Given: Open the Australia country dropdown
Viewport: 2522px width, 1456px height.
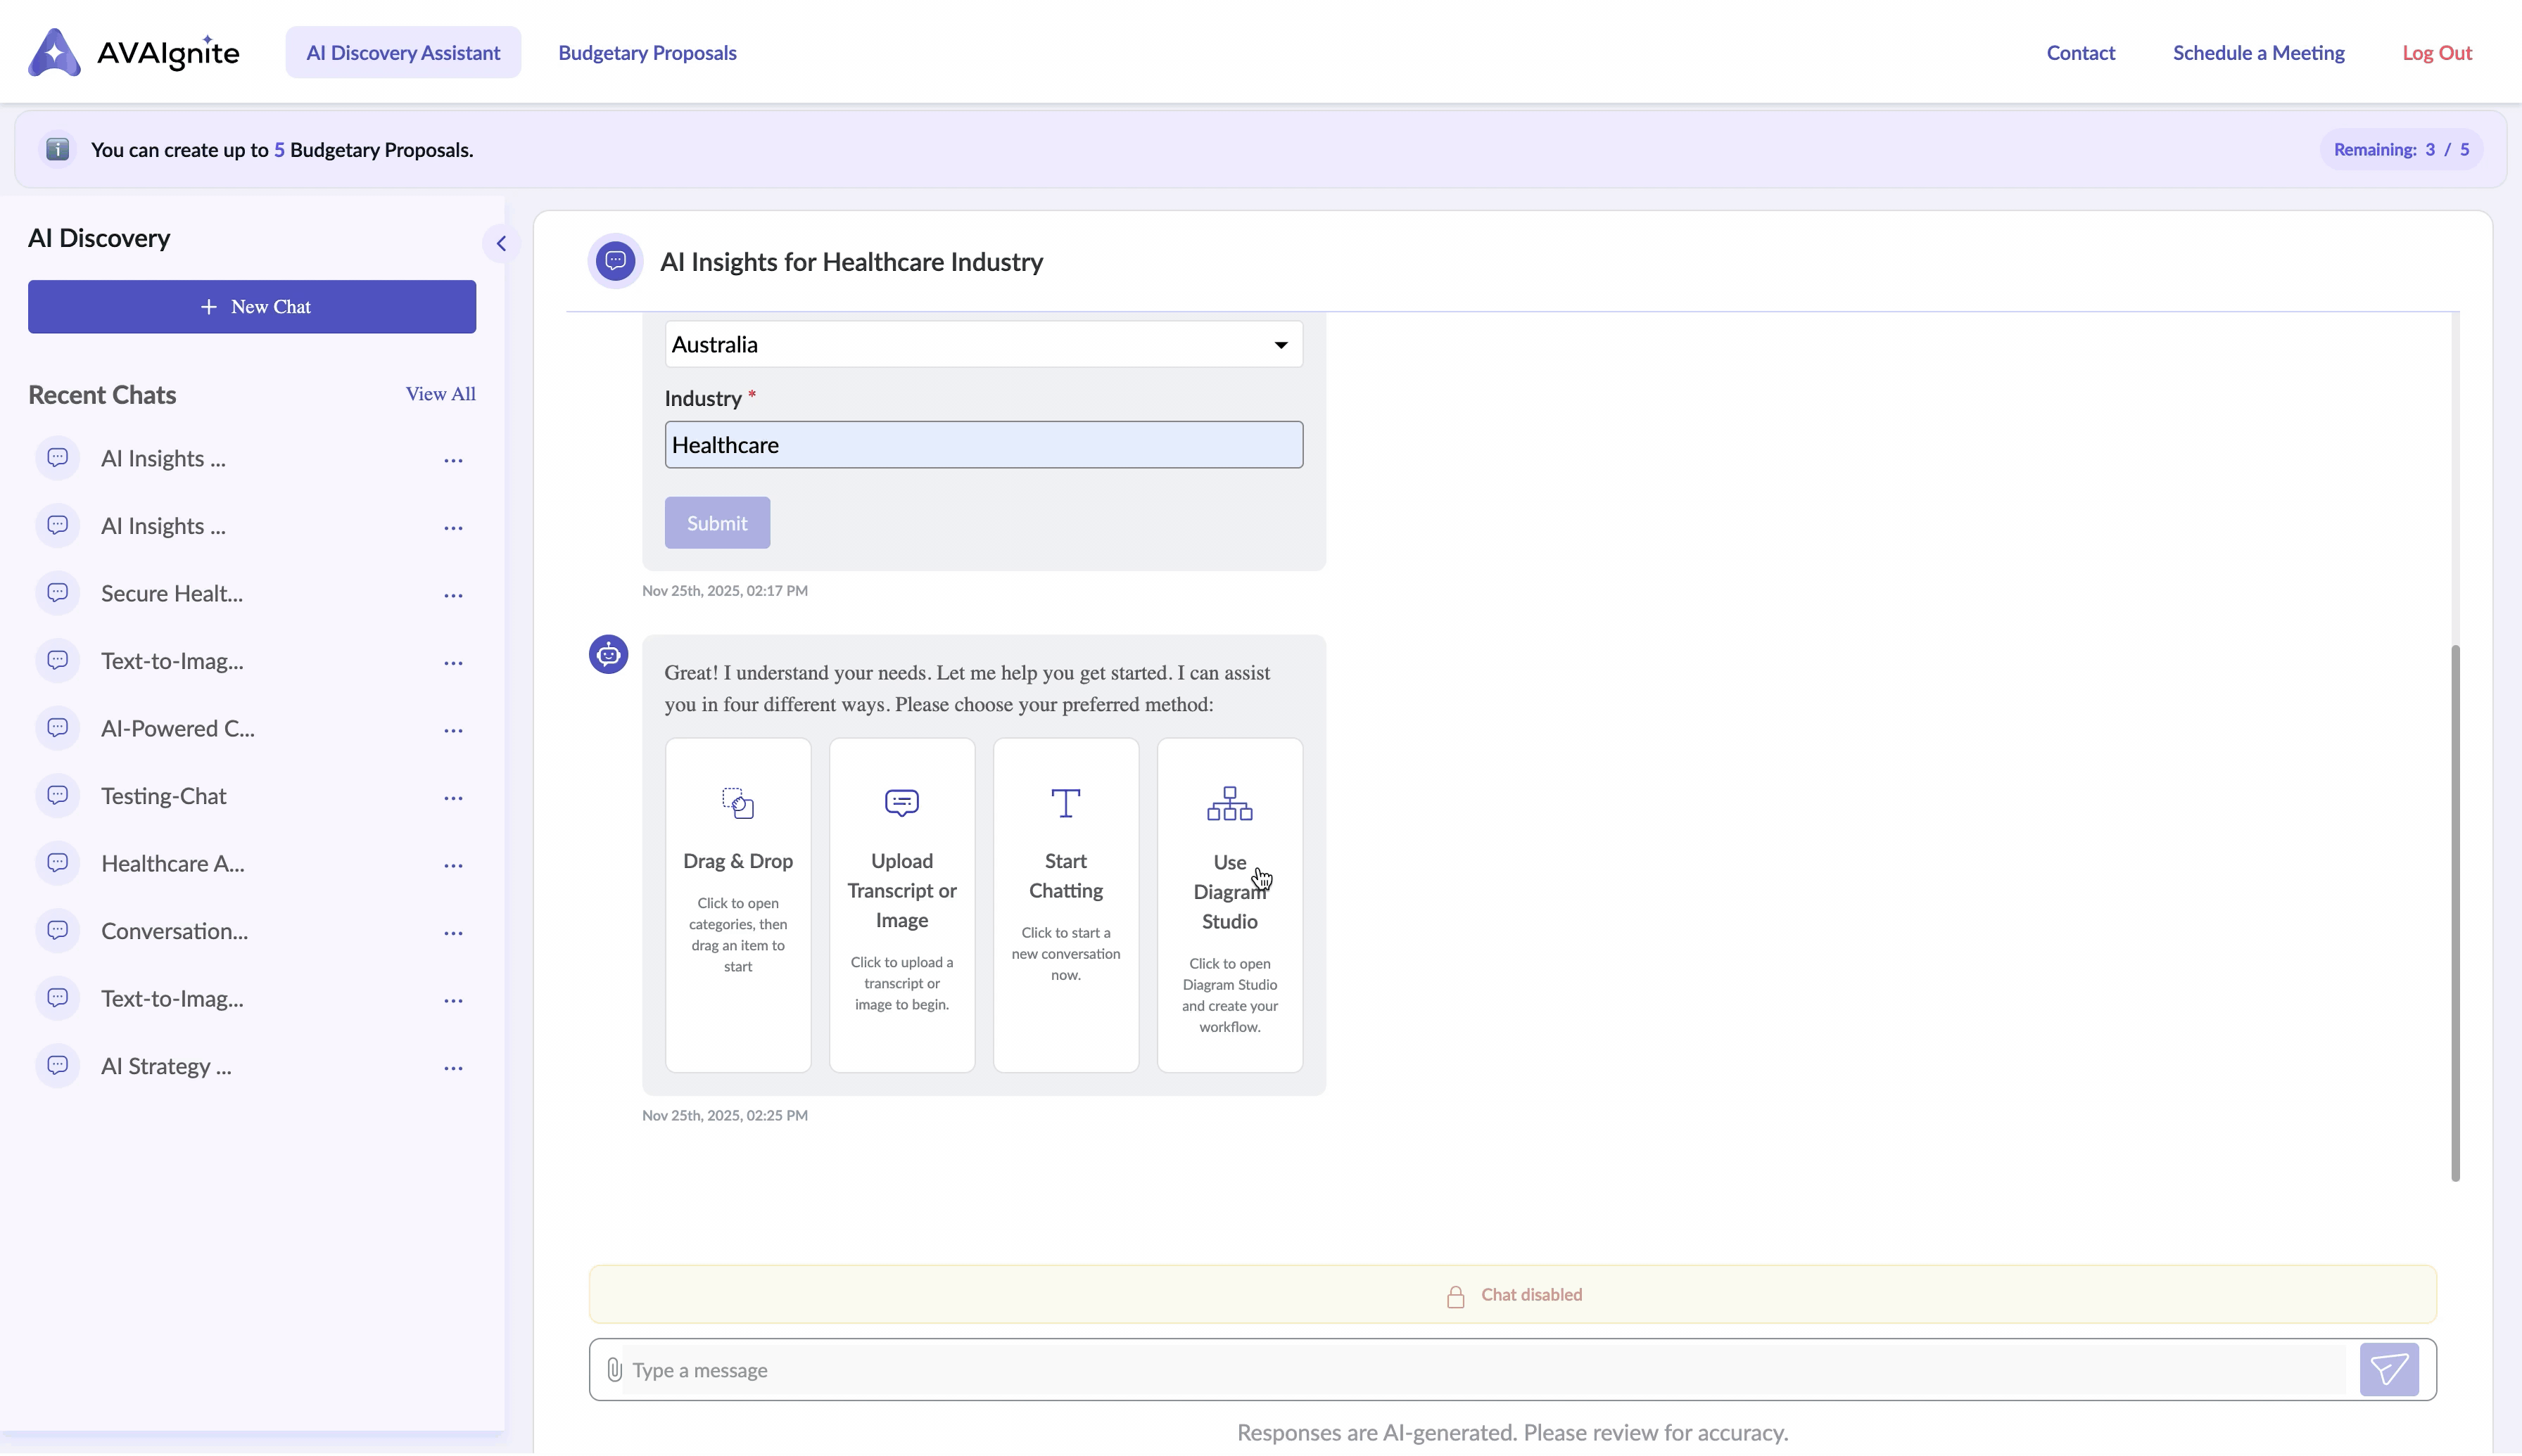Looking at the screenshot, I should pyautogui.click(x=983, y=344).
